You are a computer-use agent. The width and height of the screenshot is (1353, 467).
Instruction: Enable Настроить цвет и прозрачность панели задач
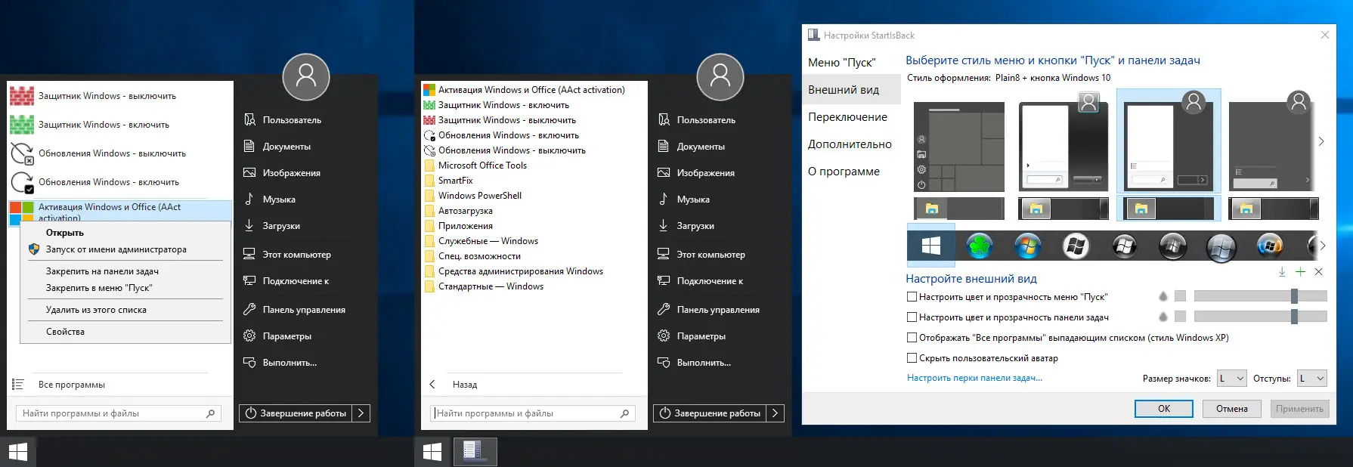click(912, 317)
